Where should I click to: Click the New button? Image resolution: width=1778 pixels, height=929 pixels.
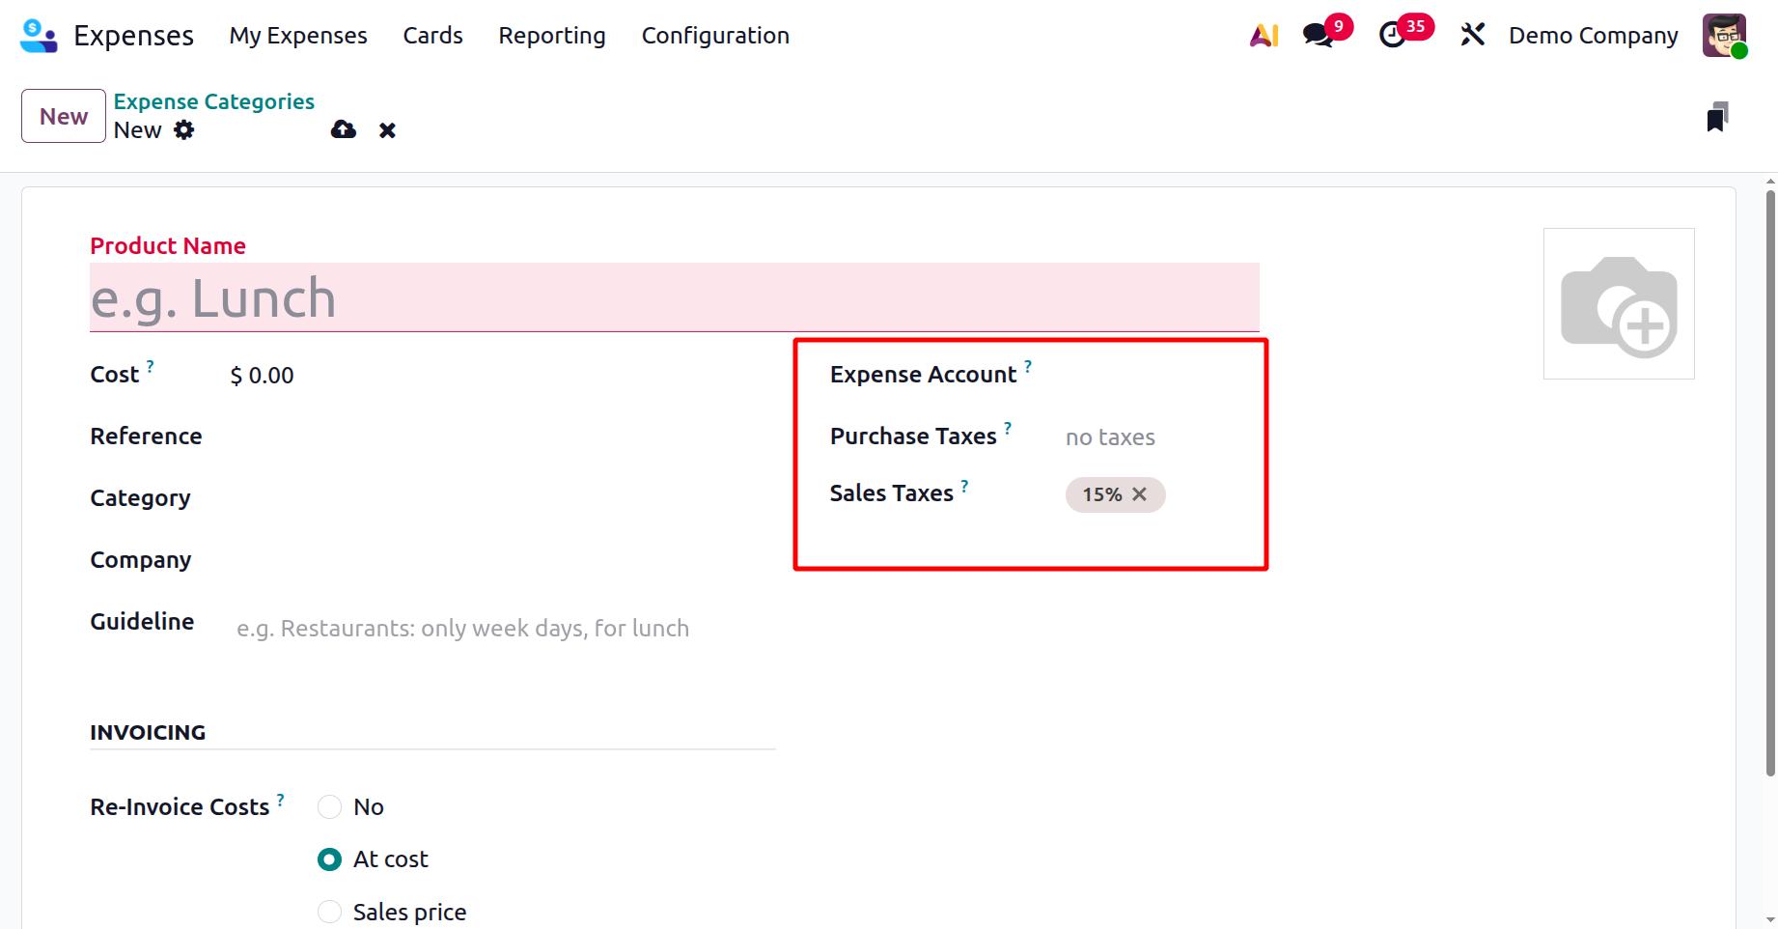click(64, 116)
